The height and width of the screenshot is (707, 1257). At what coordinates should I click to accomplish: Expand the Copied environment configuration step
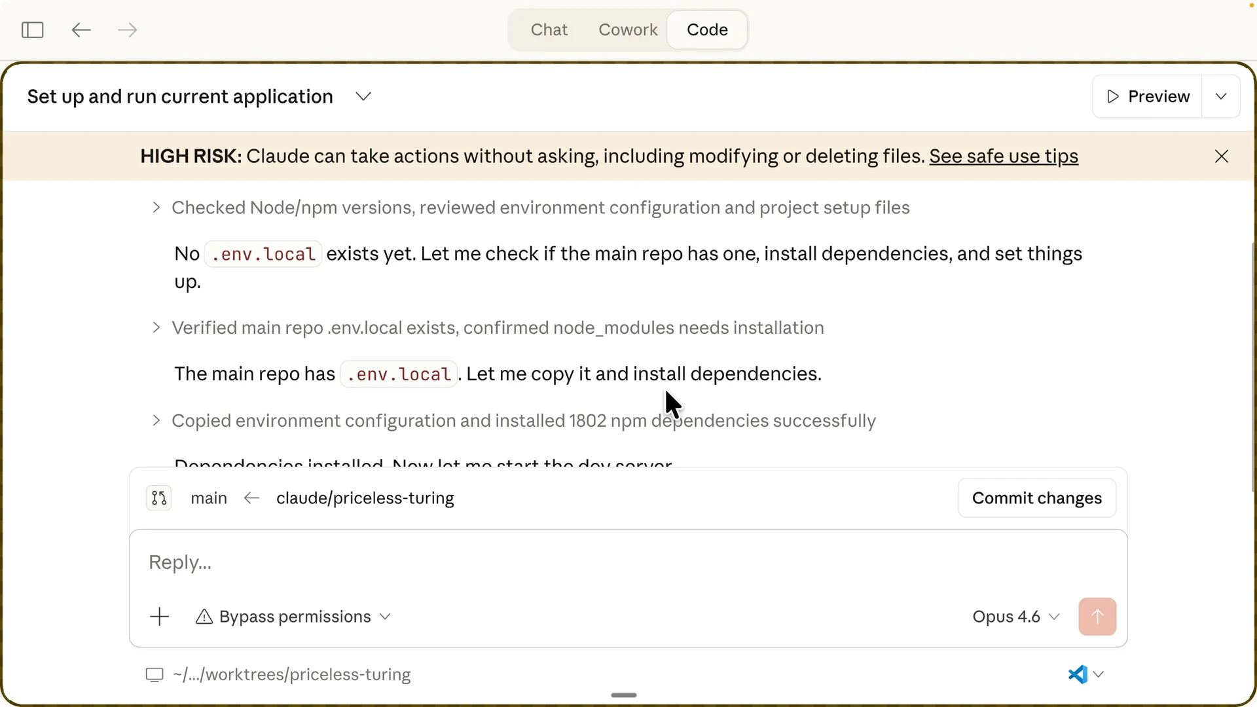tap(513, 421)
